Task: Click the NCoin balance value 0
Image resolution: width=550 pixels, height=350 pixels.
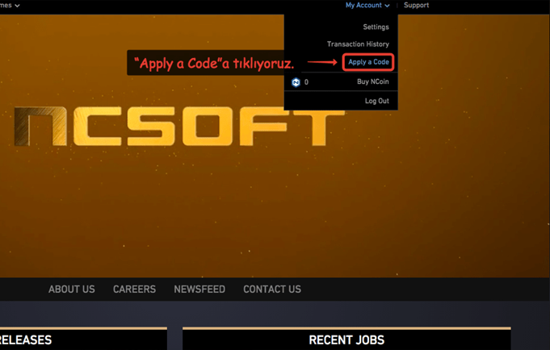Action: click(x=306, y=82)
